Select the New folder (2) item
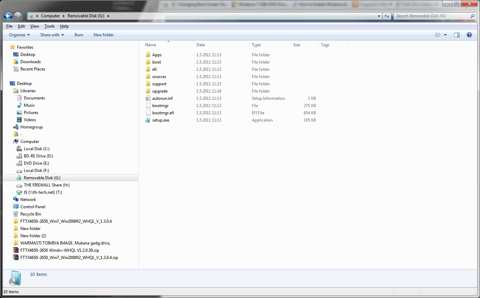 (x=33, y=236)
